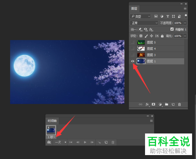Image resolution: width=196 pixels, height=159 pixels.
Task: Hide layer 图层 1 via eye icon
Action: point(132,61)
